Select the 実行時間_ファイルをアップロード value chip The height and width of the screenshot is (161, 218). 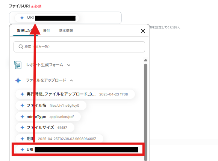pyautogui.click(x=75, y=94)
